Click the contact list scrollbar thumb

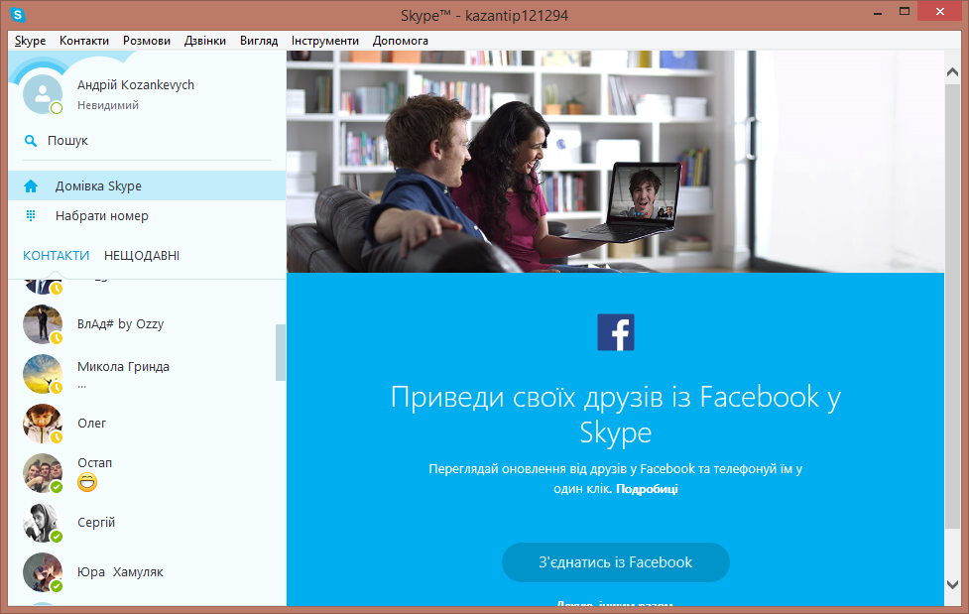pos(281,352)
